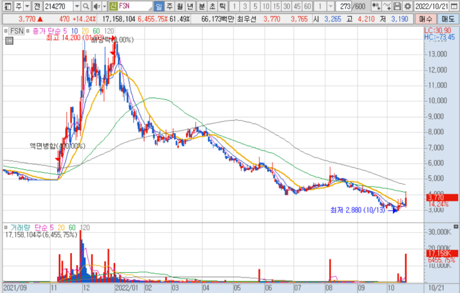Click the high price 4,210 value

pyautogui.click(x=366, y=19)
